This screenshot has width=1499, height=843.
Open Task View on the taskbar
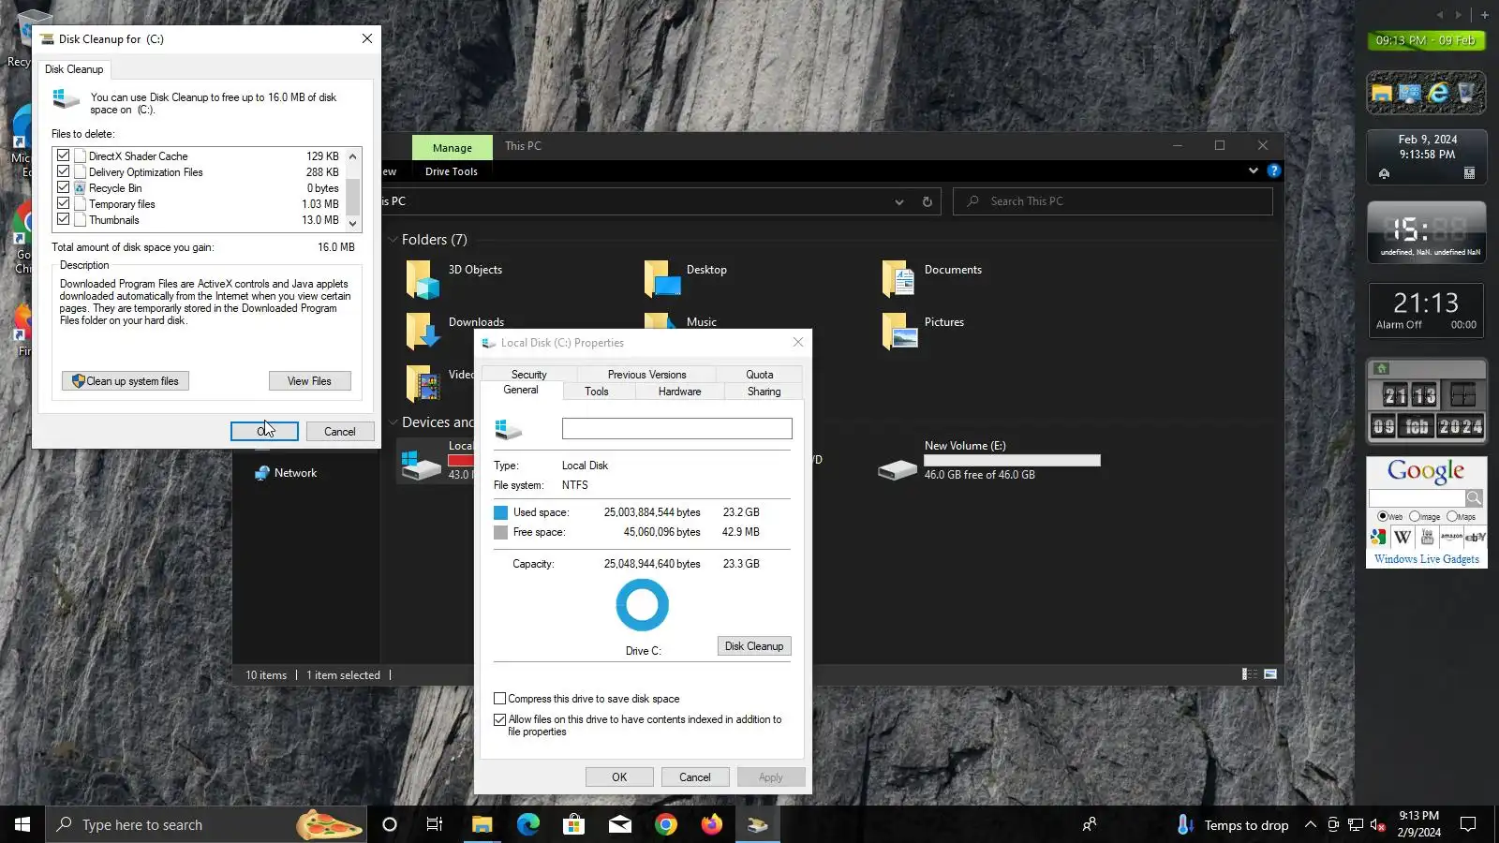(x=435, y=824)
